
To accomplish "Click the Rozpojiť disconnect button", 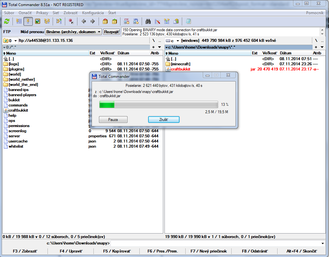I will coord(111,32).
